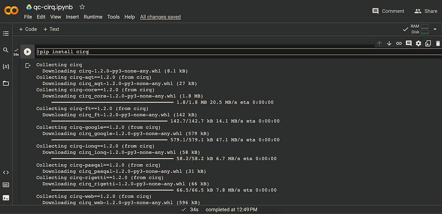Click the Comment button
Viewport: 442px width, 214px height.
pyautogui.click(x=388, y=11)
